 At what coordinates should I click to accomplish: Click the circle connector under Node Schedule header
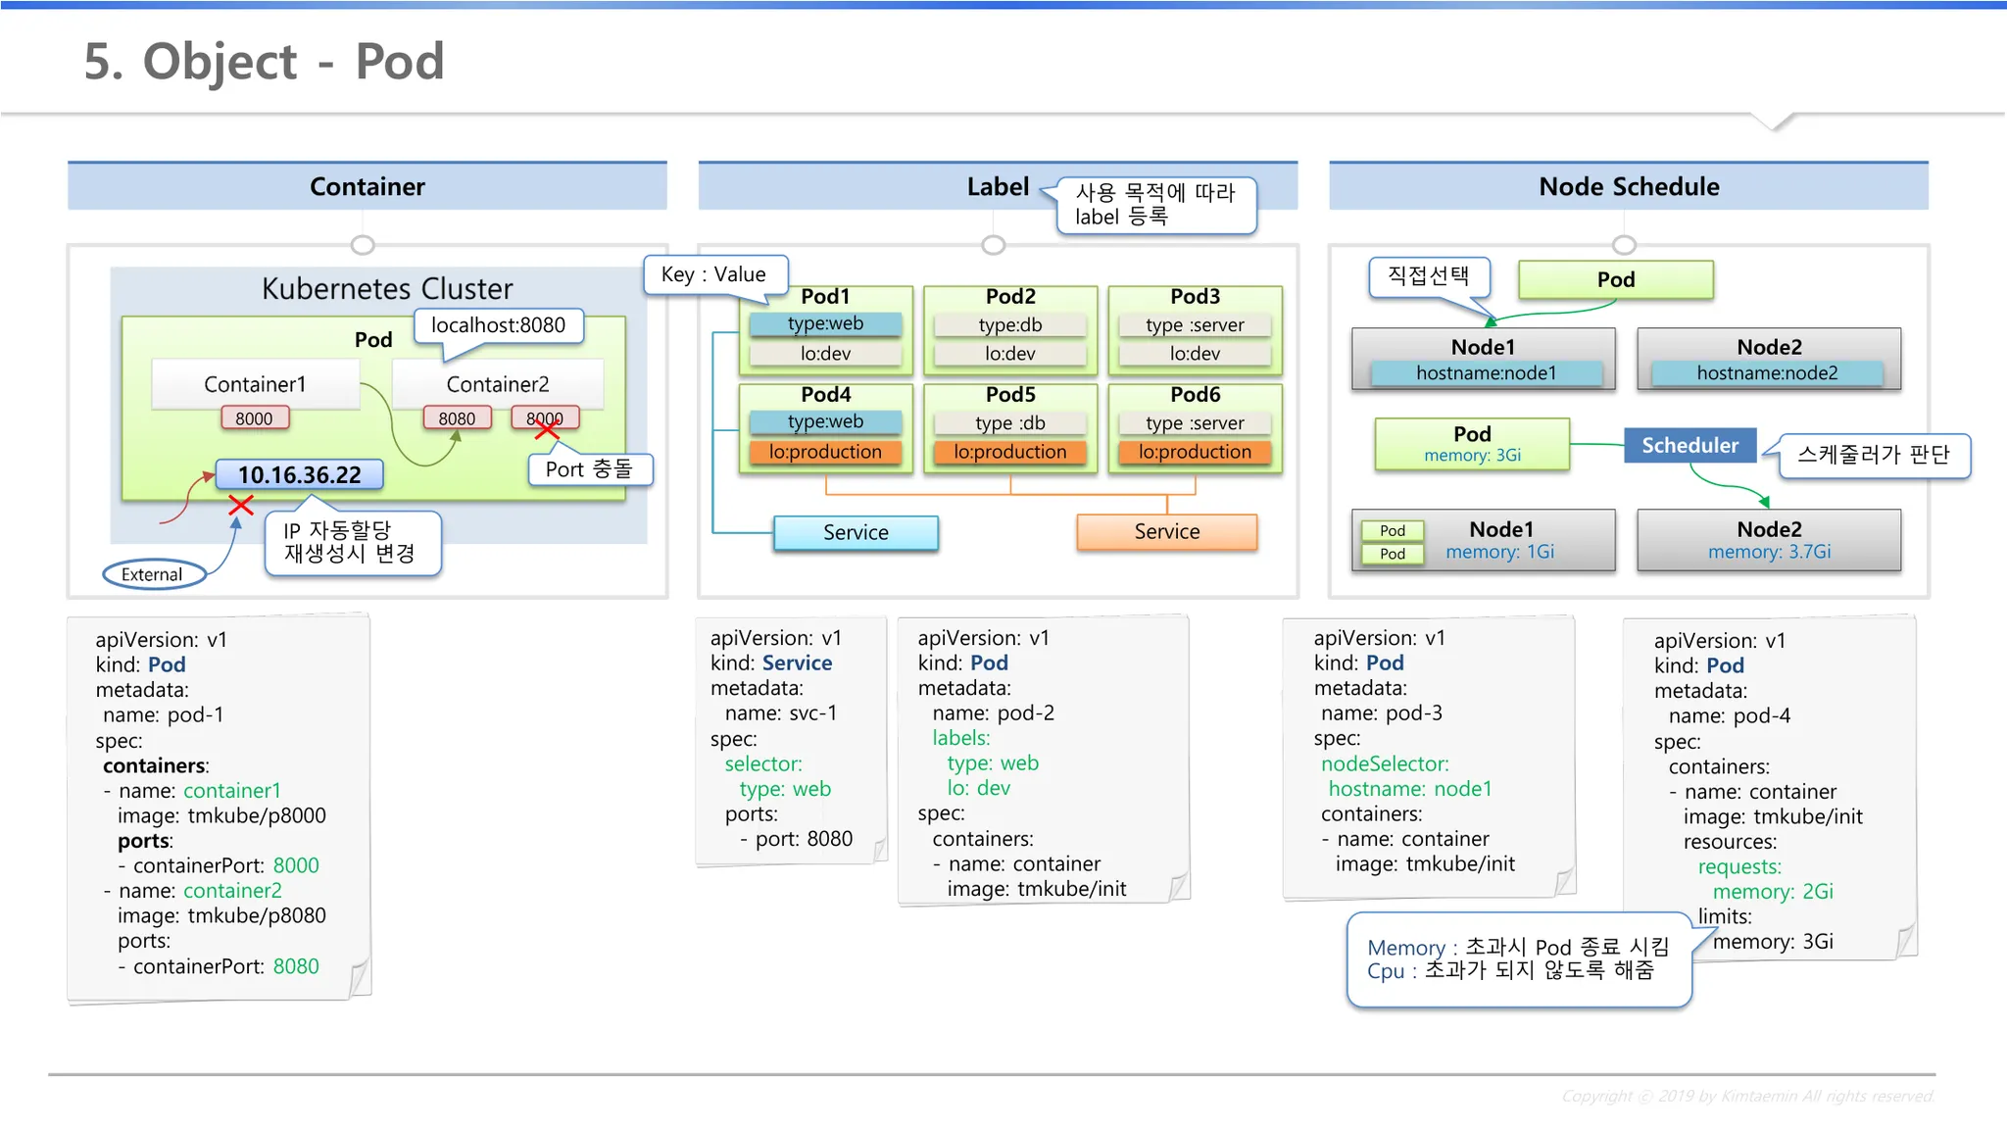point(1624,245)
